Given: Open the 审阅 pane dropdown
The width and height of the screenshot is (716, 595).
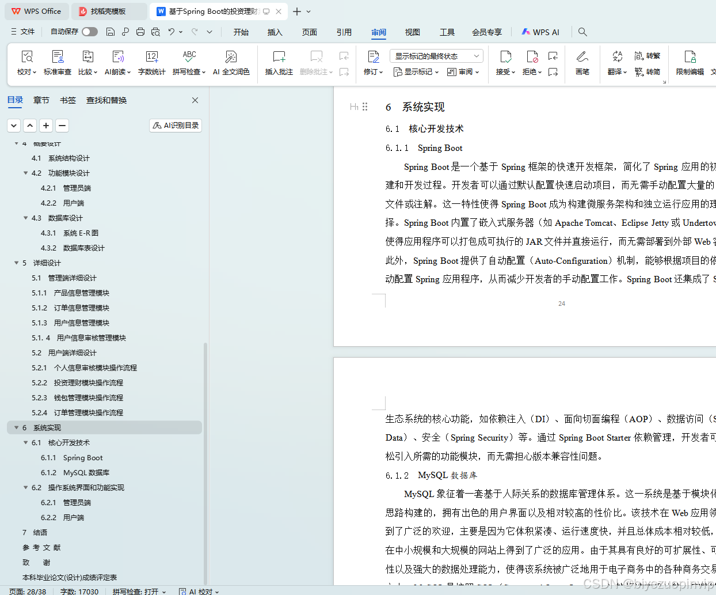Looking at the screenshot, I should point(463,72).
